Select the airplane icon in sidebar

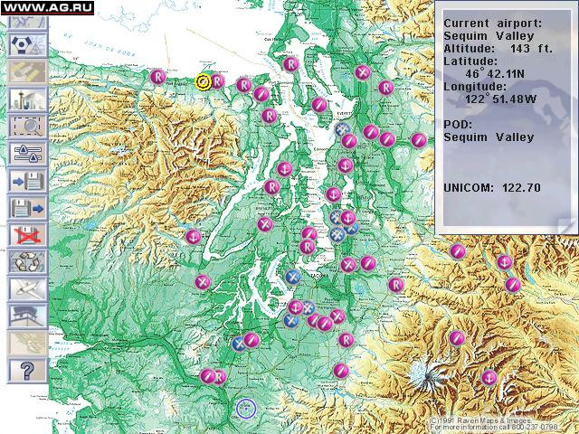28,289
